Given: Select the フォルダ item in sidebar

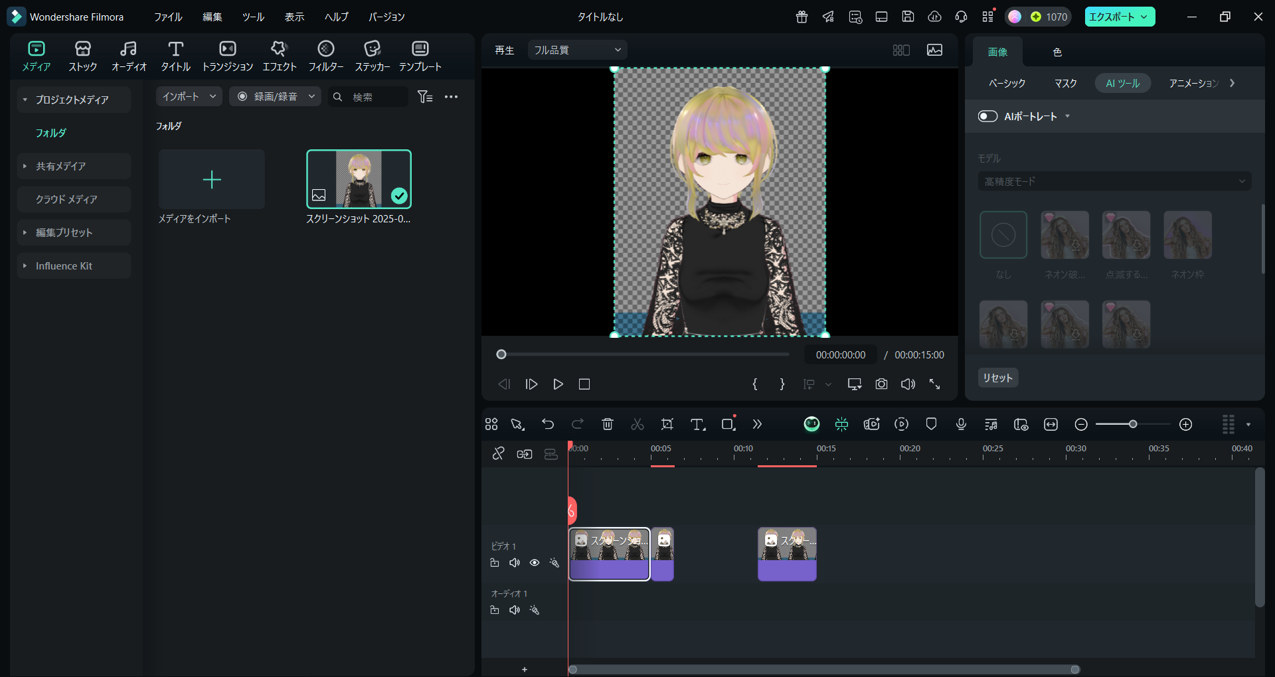Looking at the screenshot, I should click(x=51, y=133).
